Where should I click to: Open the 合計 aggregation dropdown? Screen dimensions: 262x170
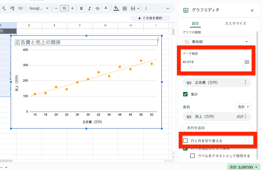243,107
